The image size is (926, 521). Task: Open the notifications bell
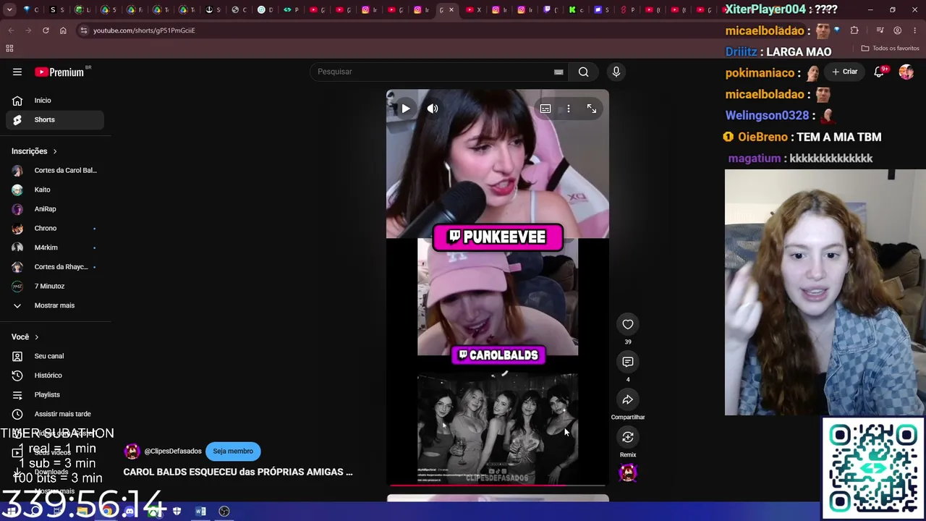[879, 72]
